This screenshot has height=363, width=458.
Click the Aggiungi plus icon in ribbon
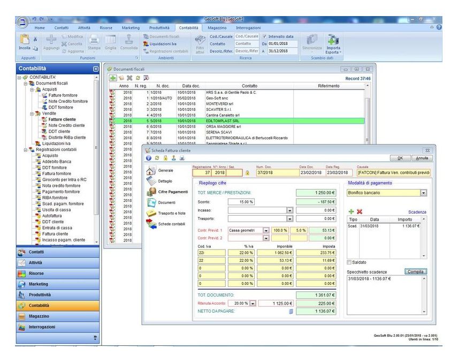click(51, 39)
